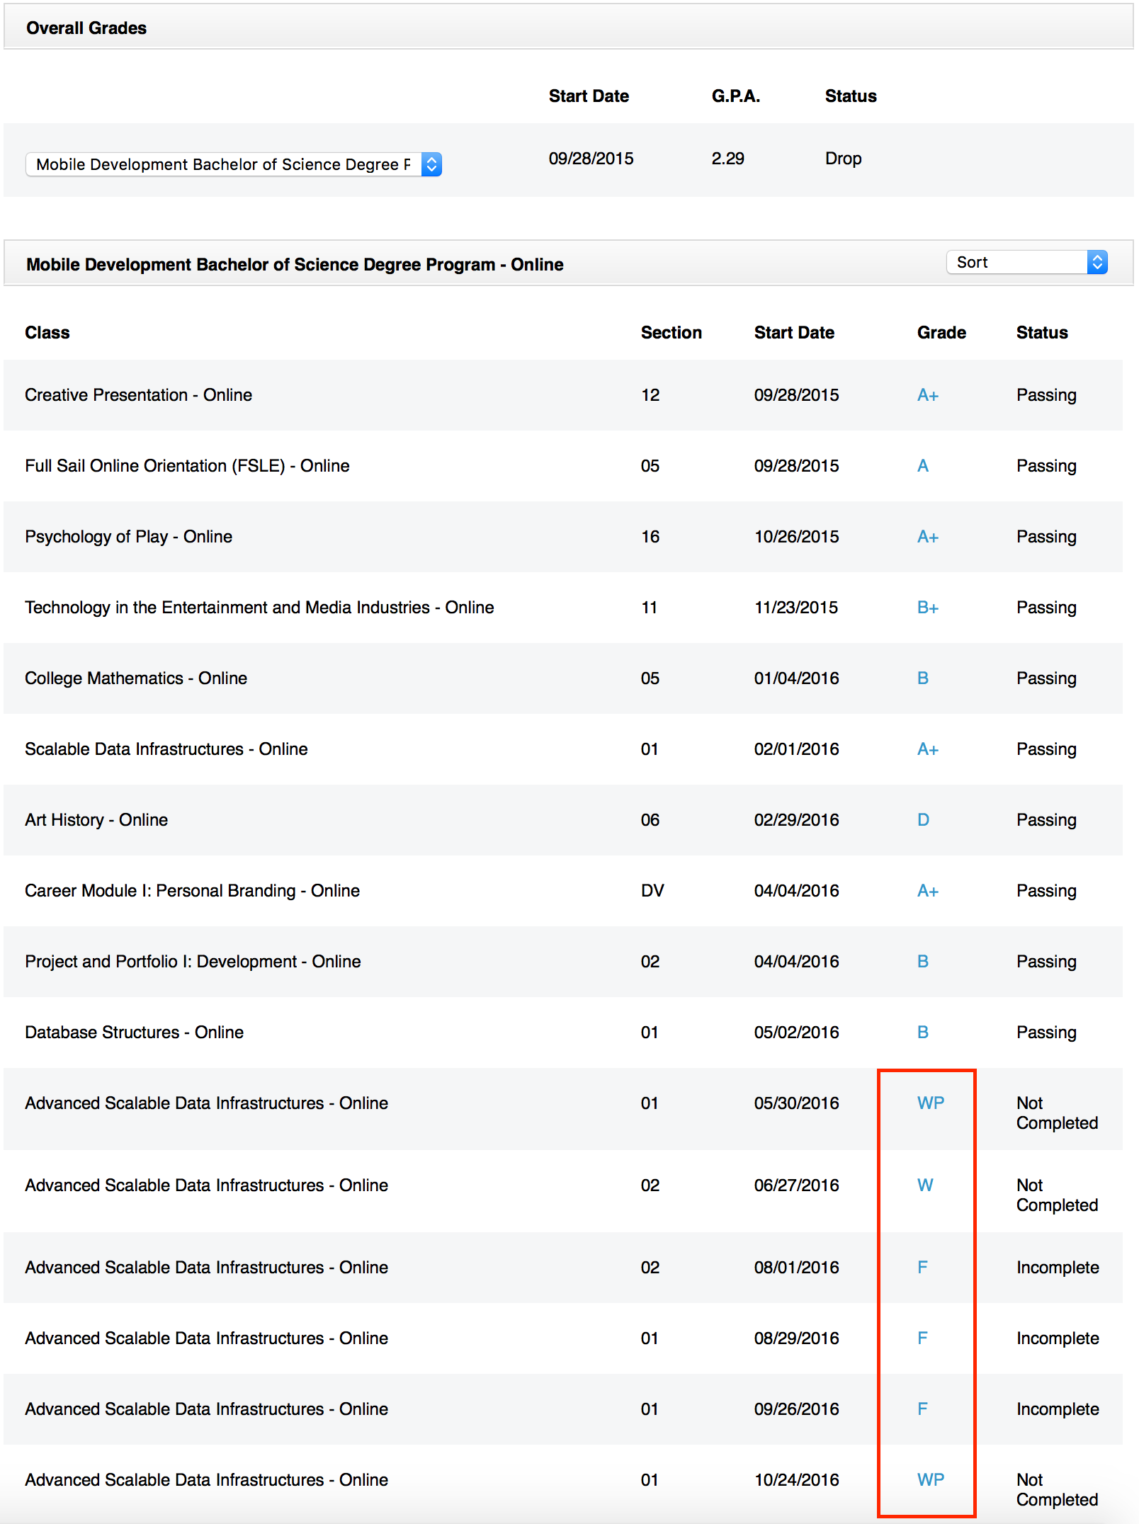Select start date 02/29/2016
This screenshot has width=1139, height=1524.
pyautogui.click(x=796, y=820)
